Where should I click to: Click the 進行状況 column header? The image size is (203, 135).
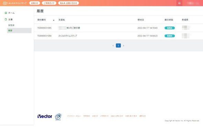pos(169,20)
